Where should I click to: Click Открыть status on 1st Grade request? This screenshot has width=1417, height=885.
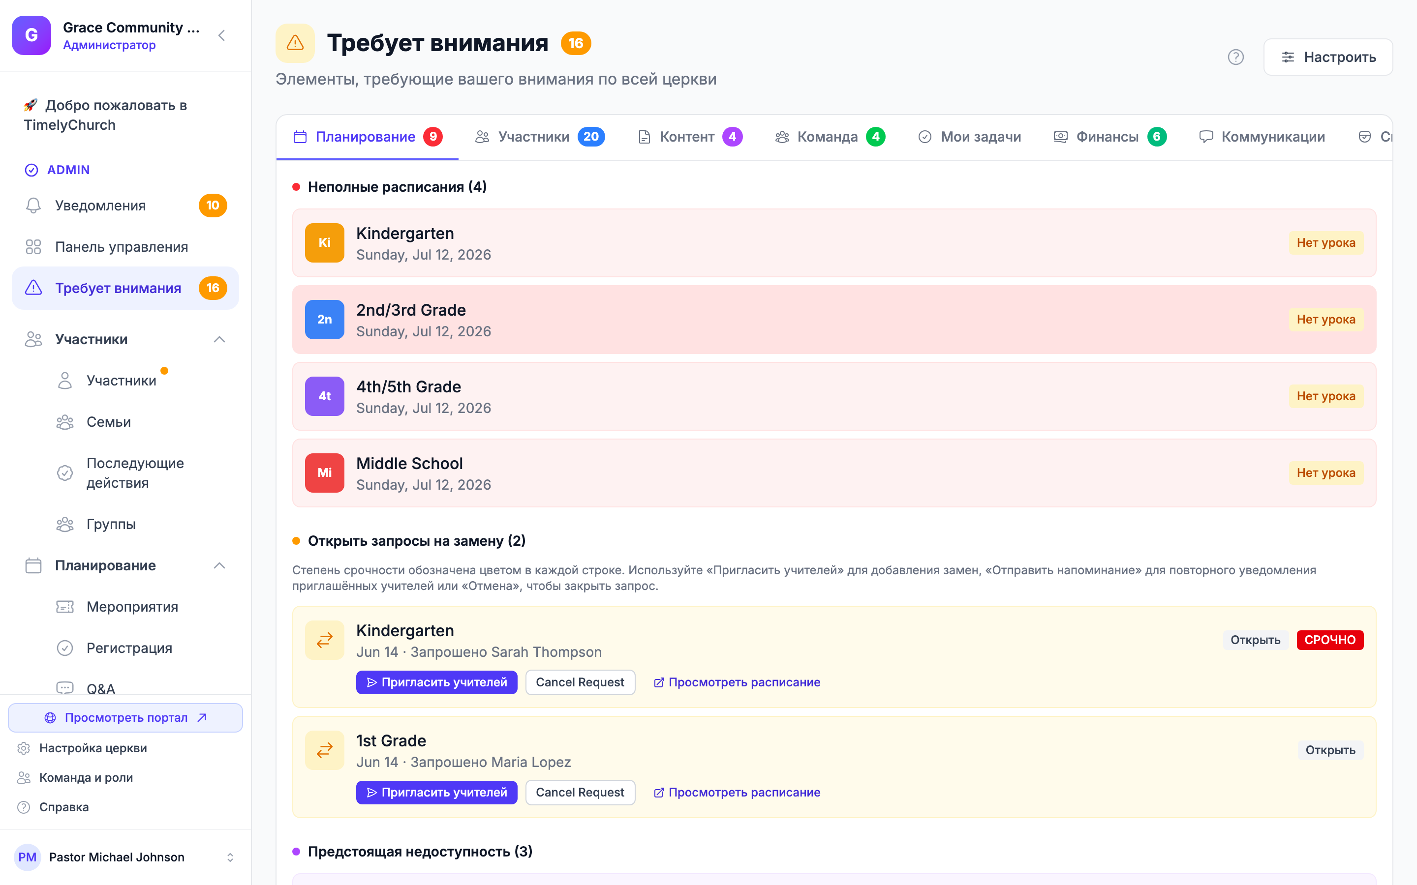point(1330,750)
